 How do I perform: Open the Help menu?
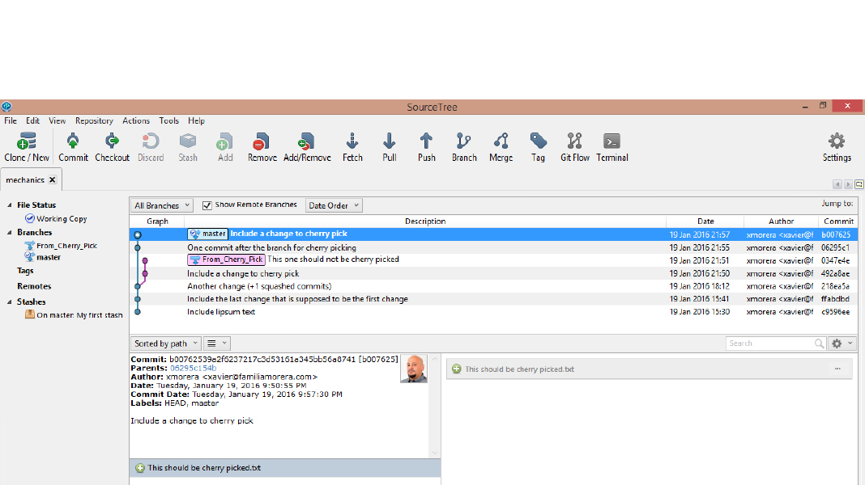(196, 120)
